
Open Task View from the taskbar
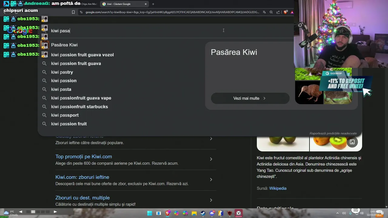[x=159, y=213]
